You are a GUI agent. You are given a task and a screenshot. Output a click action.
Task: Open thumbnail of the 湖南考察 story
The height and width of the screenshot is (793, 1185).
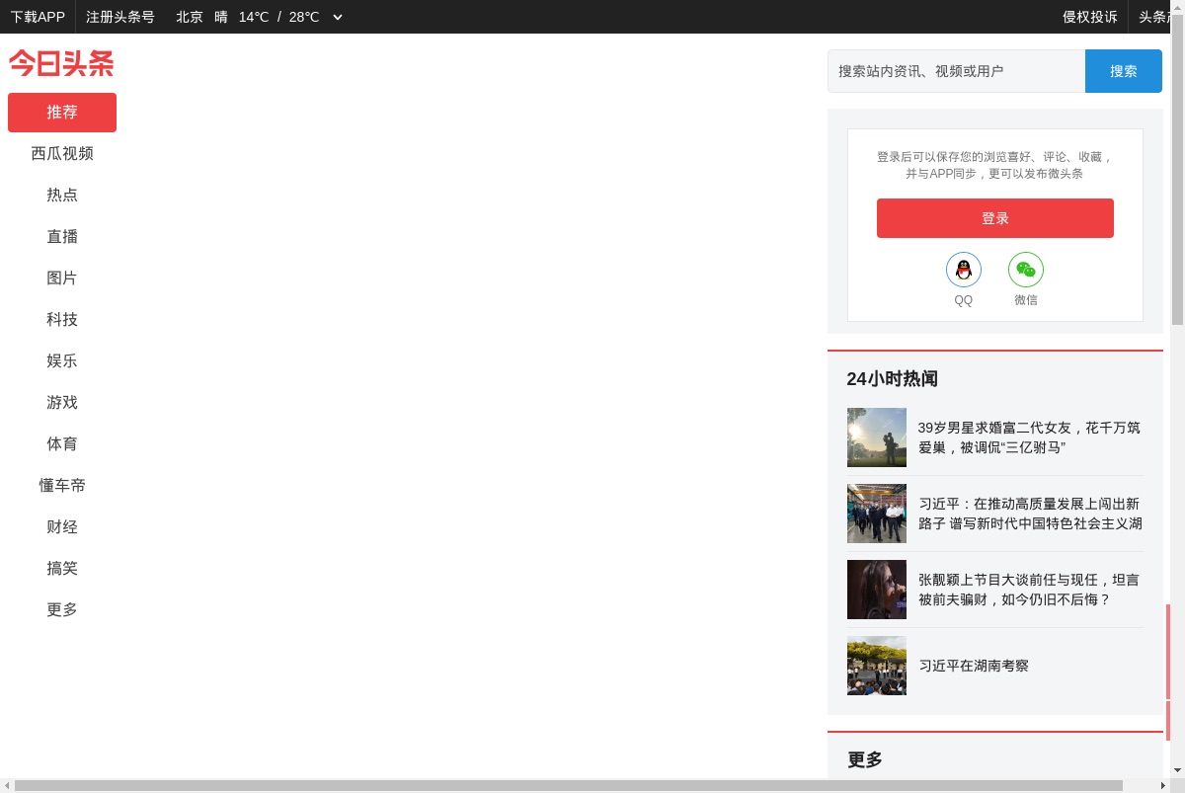coord(877,666)
